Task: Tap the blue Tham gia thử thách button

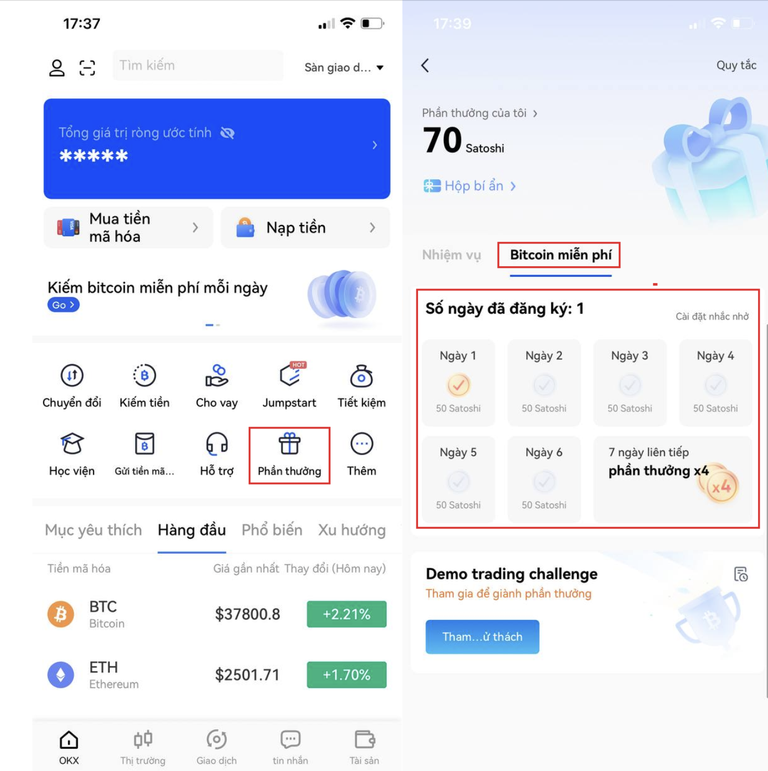Action: point(483,637)
